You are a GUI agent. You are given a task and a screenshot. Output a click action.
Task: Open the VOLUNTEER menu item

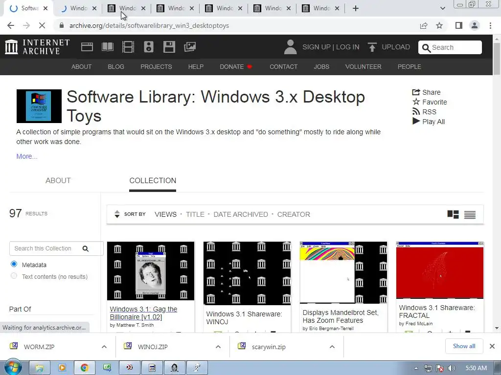(x=364, y=66)
